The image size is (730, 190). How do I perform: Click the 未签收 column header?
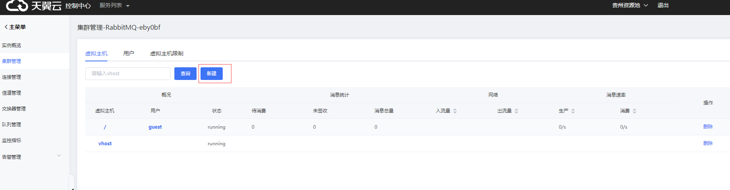pyautogui.click(x=320, y=111)
